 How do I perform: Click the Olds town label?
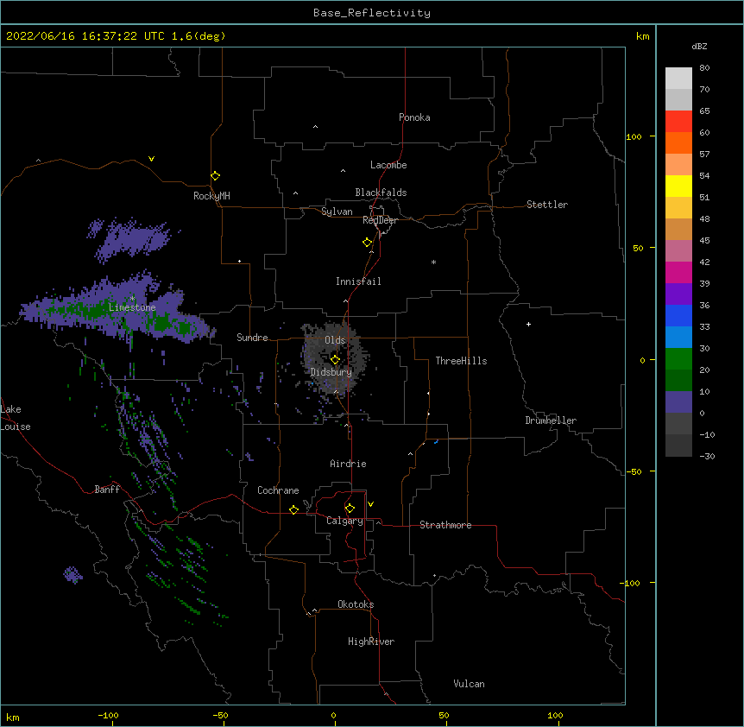[x=335, y=340]
